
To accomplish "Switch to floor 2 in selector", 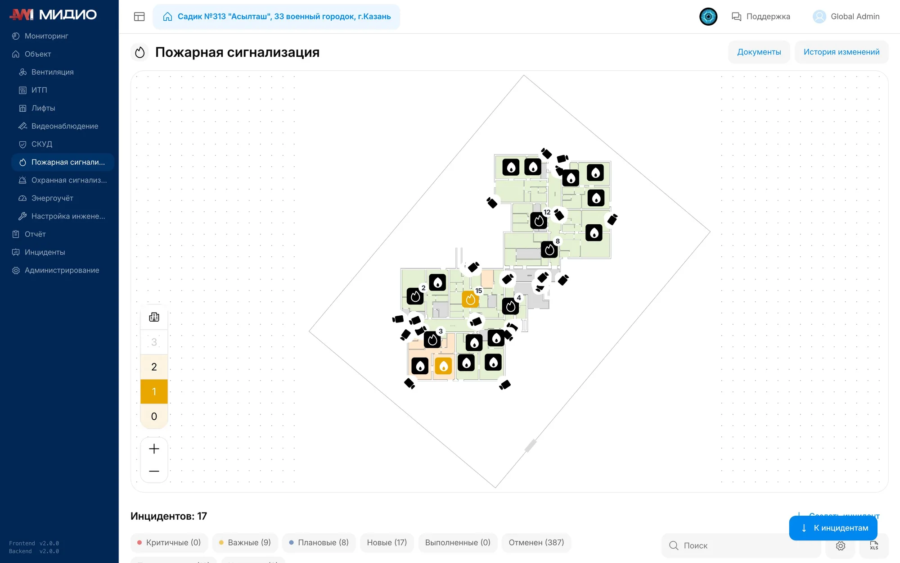I will [x=154, y=367].
